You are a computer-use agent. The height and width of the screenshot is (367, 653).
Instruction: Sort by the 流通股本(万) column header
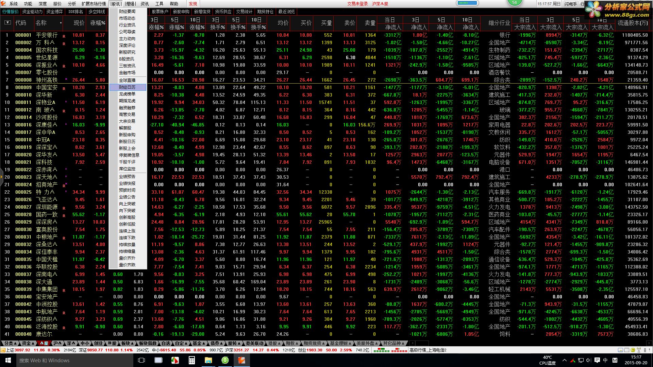(633, 23)
